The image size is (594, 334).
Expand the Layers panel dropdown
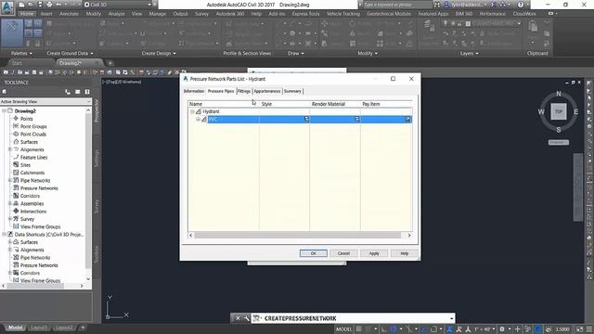pos(469,54)
